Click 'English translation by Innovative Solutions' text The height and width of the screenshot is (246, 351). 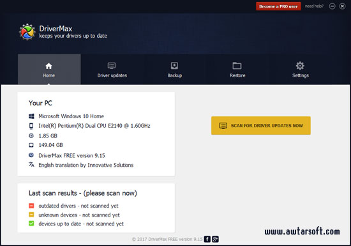pos(86,165)
